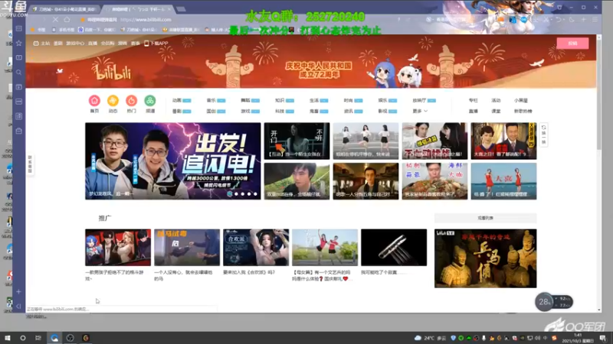Open the 专栏 link

coord(473,100)
